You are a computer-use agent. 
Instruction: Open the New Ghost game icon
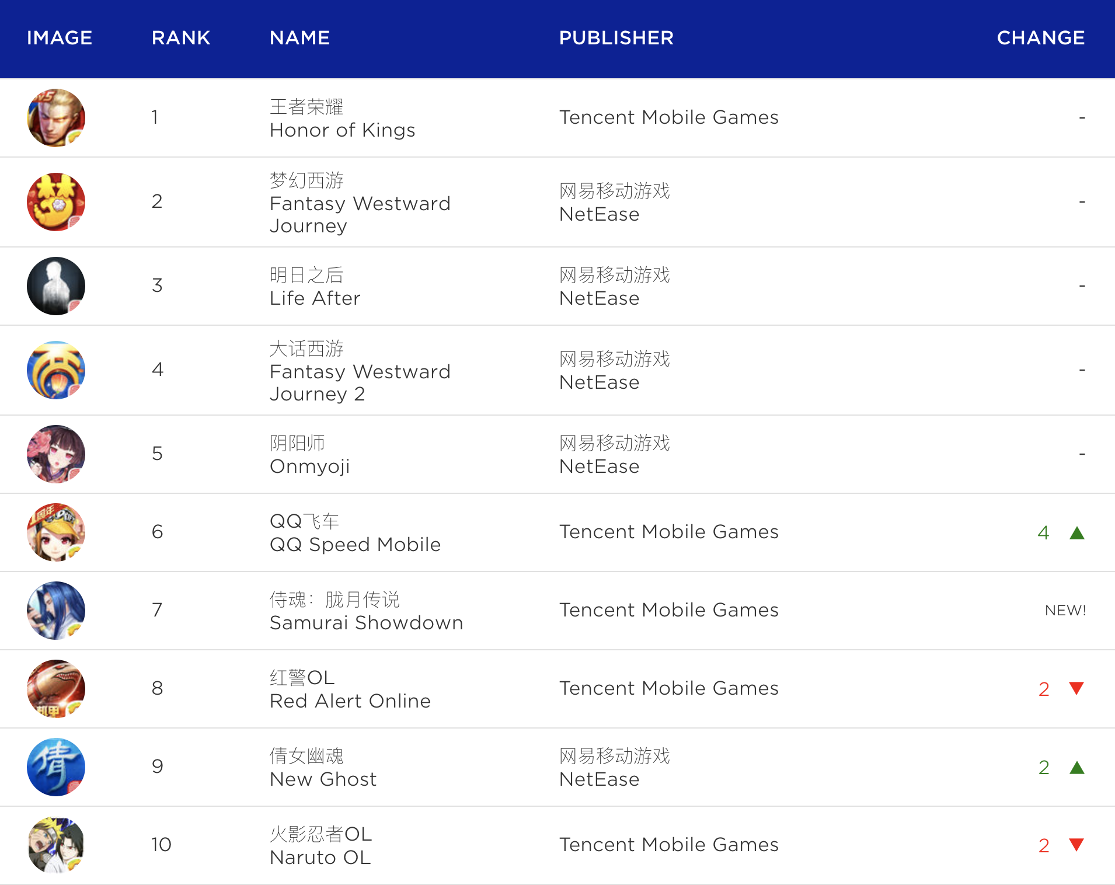[56, 767]
